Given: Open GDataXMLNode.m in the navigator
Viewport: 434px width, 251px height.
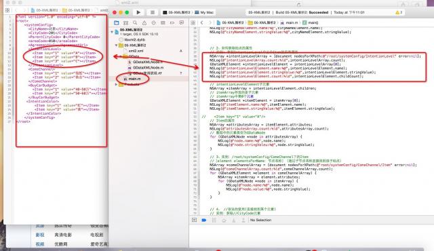Looking at the screenshot, I should point(146,68).
